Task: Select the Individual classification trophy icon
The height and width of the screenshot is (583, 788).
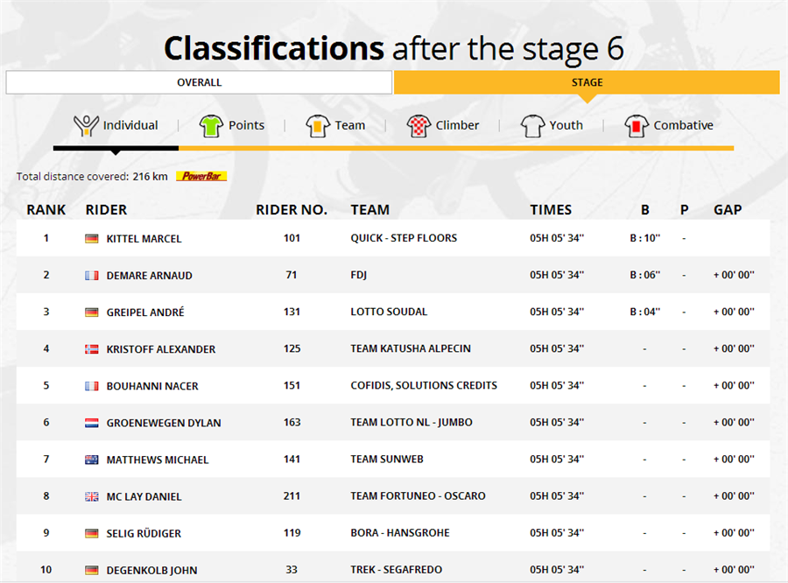Action: [x=86, y=126]
